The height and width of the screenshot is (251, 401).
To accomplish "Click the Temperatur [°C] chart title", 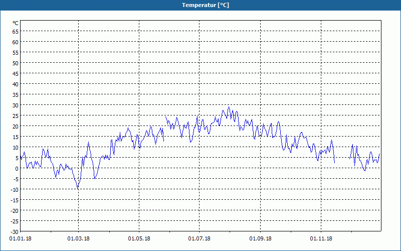I will tap(206, 5).
